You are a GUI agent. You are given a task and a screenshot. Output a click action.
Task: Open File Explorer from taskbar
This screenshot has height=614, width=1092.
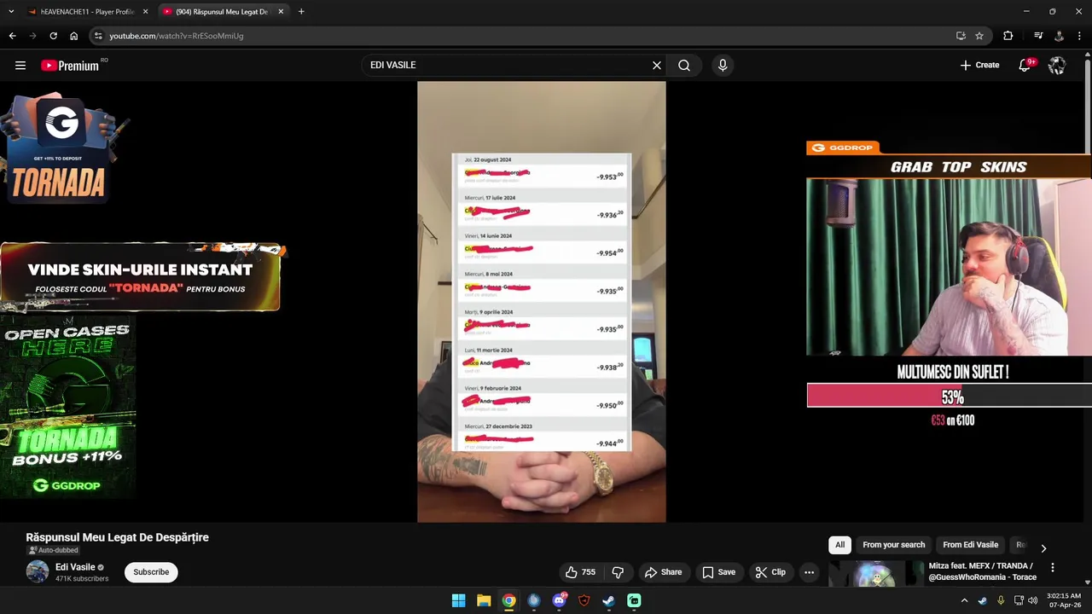click(x=483, y=600)
